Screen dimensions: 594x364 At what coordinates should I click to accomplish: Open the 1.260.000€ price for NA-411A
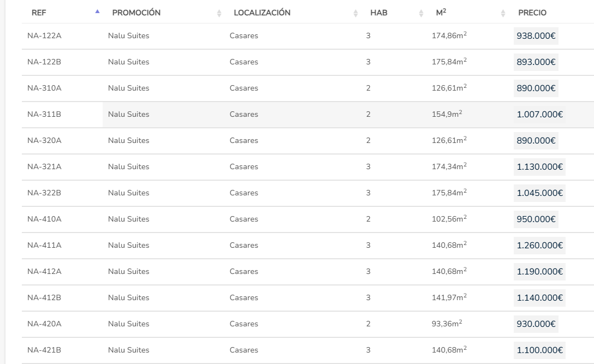(x=540, y=246)
